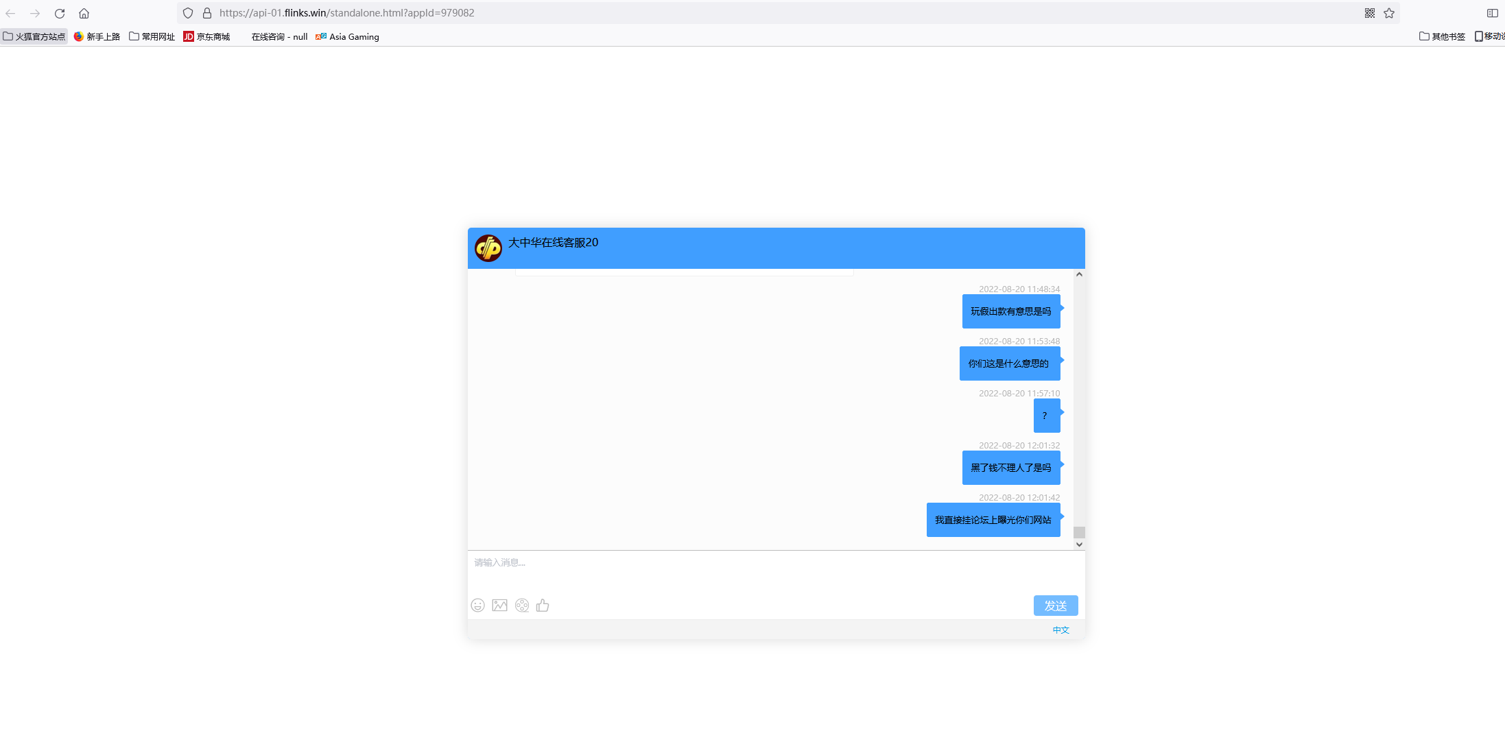
Task: Go to the browser home page
Action: coord(84,13)
